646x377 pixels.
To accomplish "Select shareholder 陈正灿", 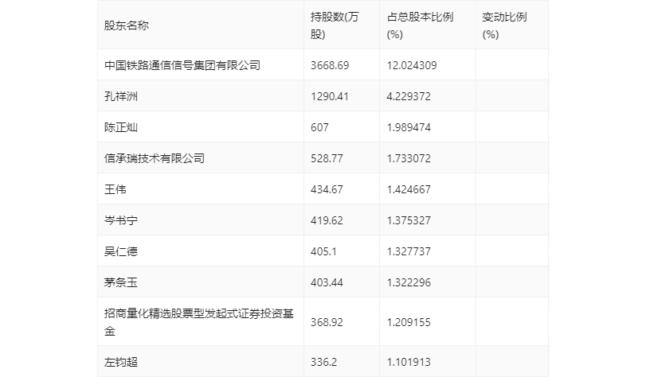I will 121,127.
